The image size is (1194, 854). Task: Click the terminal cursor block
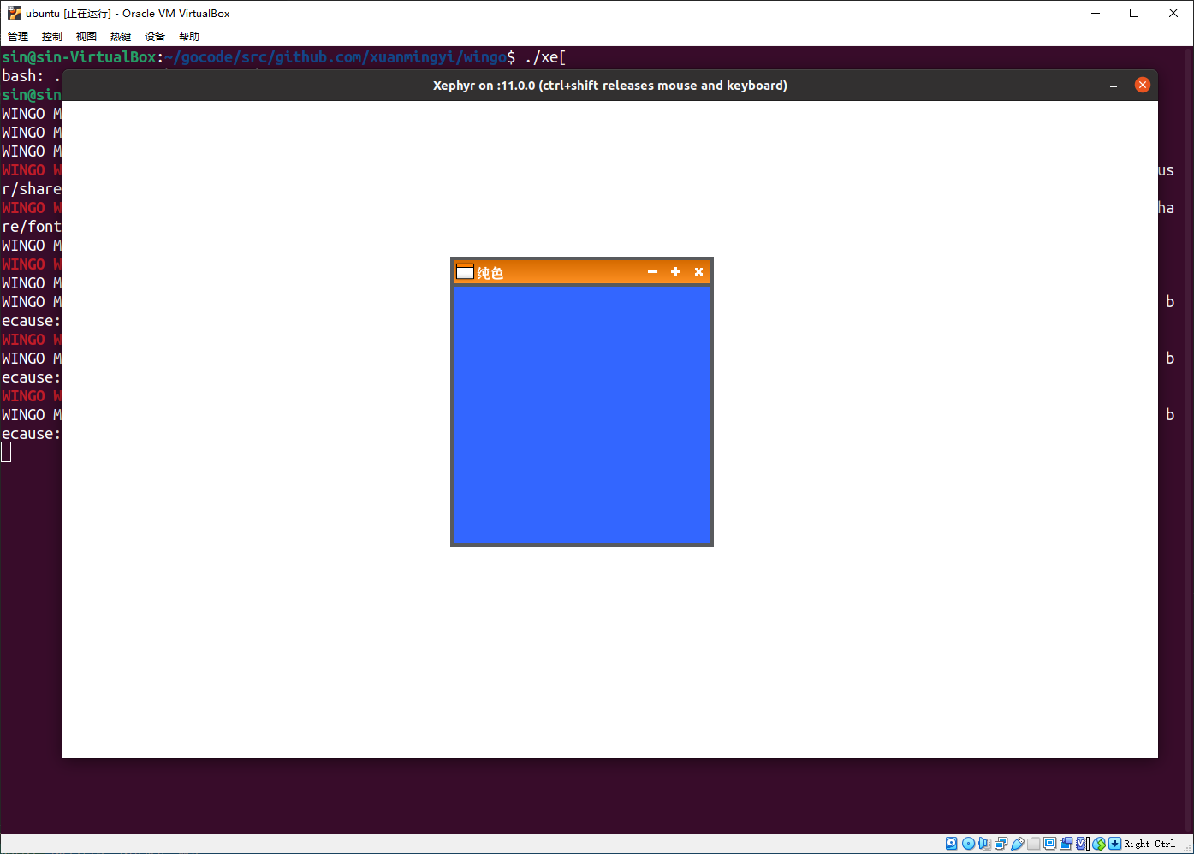point(6,452)
